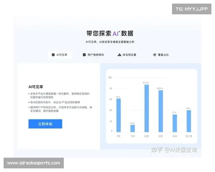The height and width of the screenshot is (172, 215).
Task: Show the 覆盖占比 tab
Action: pos(161,55)
